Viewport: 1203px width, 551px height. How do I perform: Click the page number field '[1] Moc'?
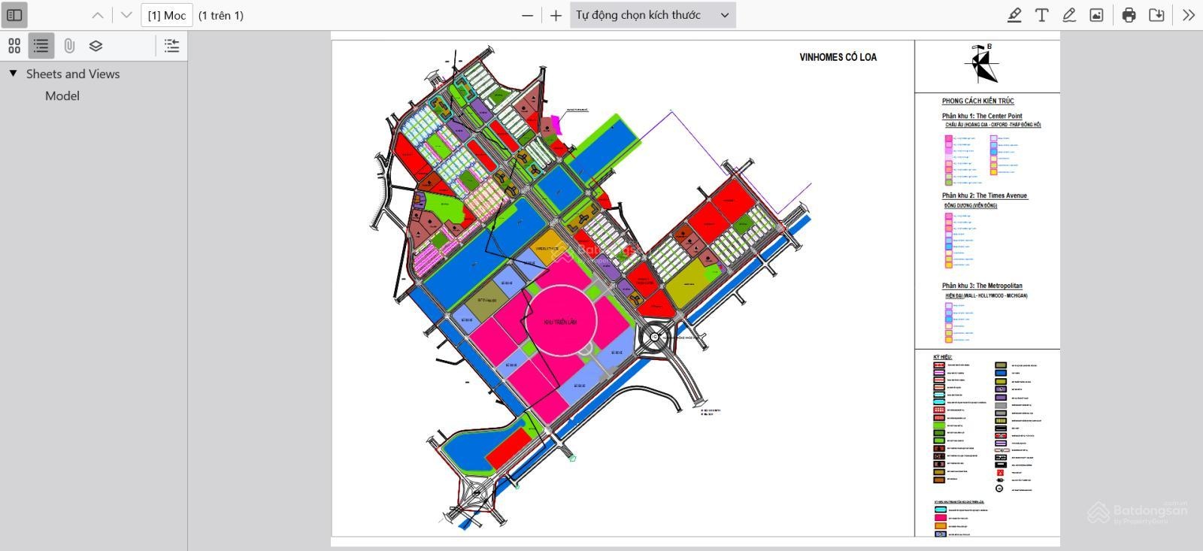click(x=167, y=15)
